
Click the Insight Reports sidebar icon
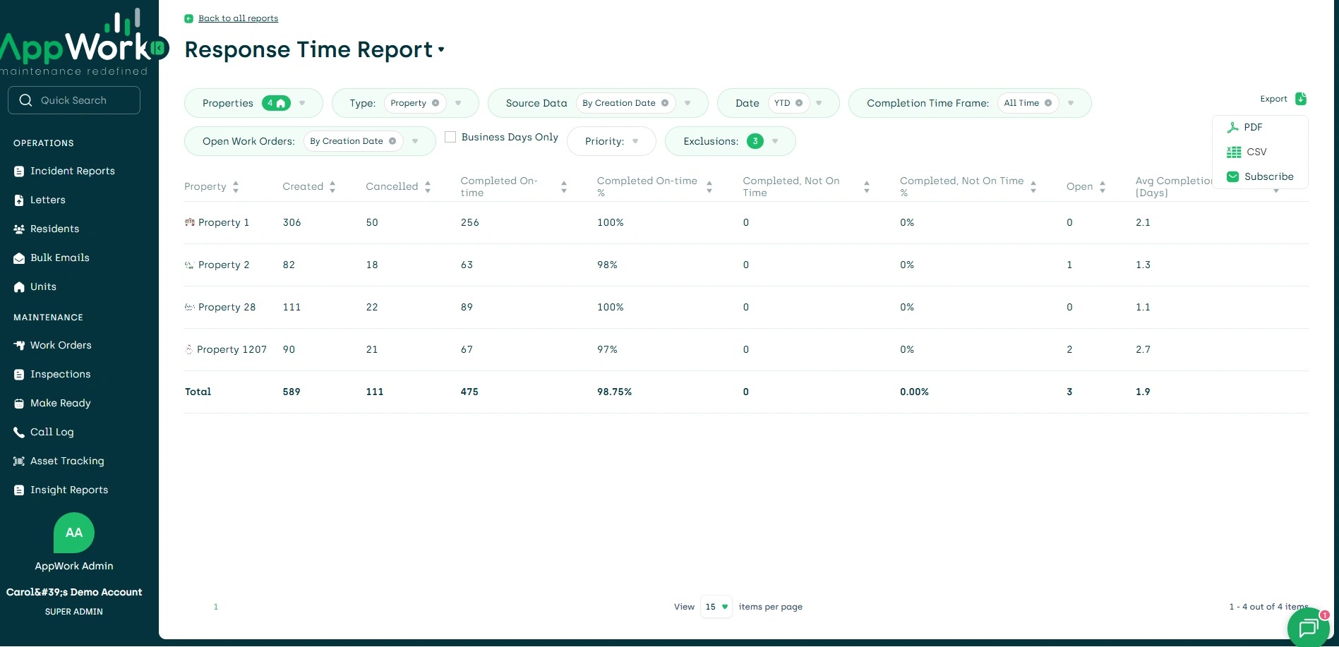(19, 490)
